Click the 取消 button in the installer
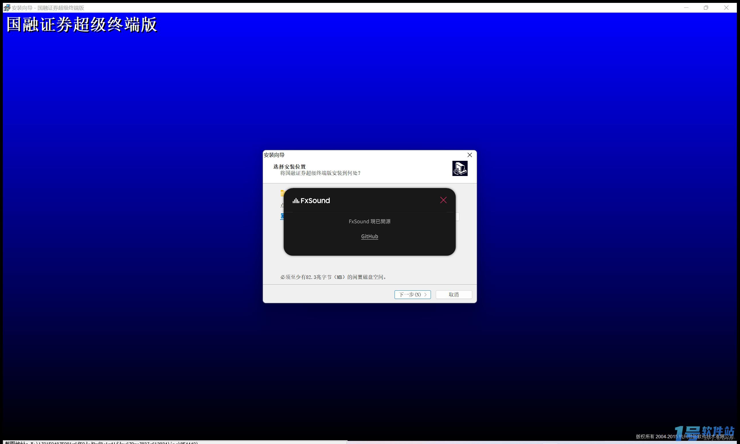 click(454, 295)
